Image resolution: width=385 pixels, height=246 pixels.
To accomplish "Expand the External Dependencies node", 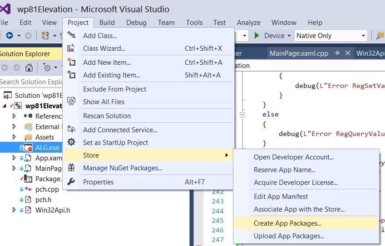I will tap(14, 126).
